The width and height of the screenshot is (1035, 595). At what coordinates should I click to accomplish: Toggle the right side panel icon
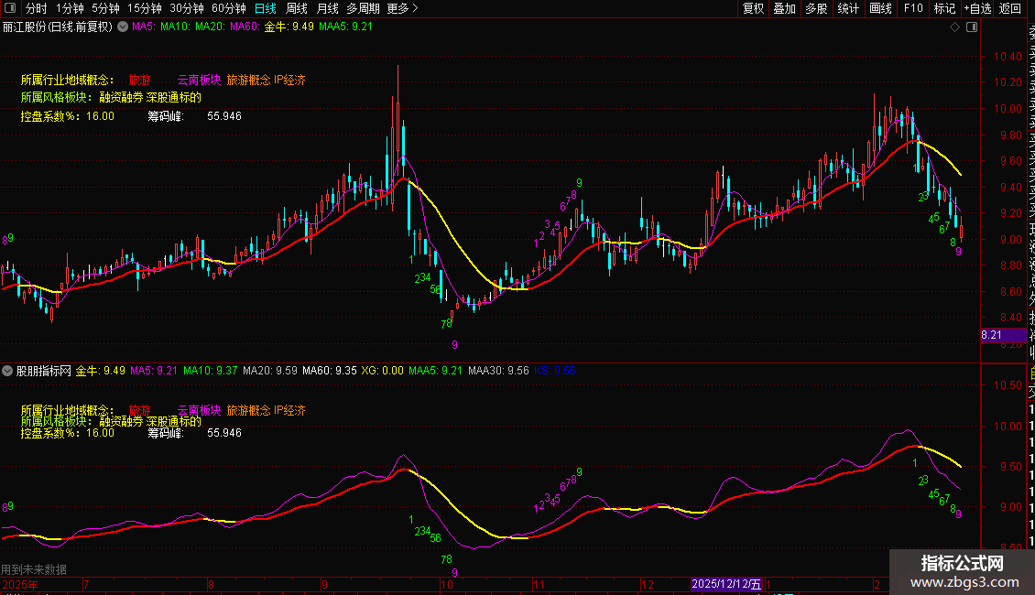coord(970,27)
